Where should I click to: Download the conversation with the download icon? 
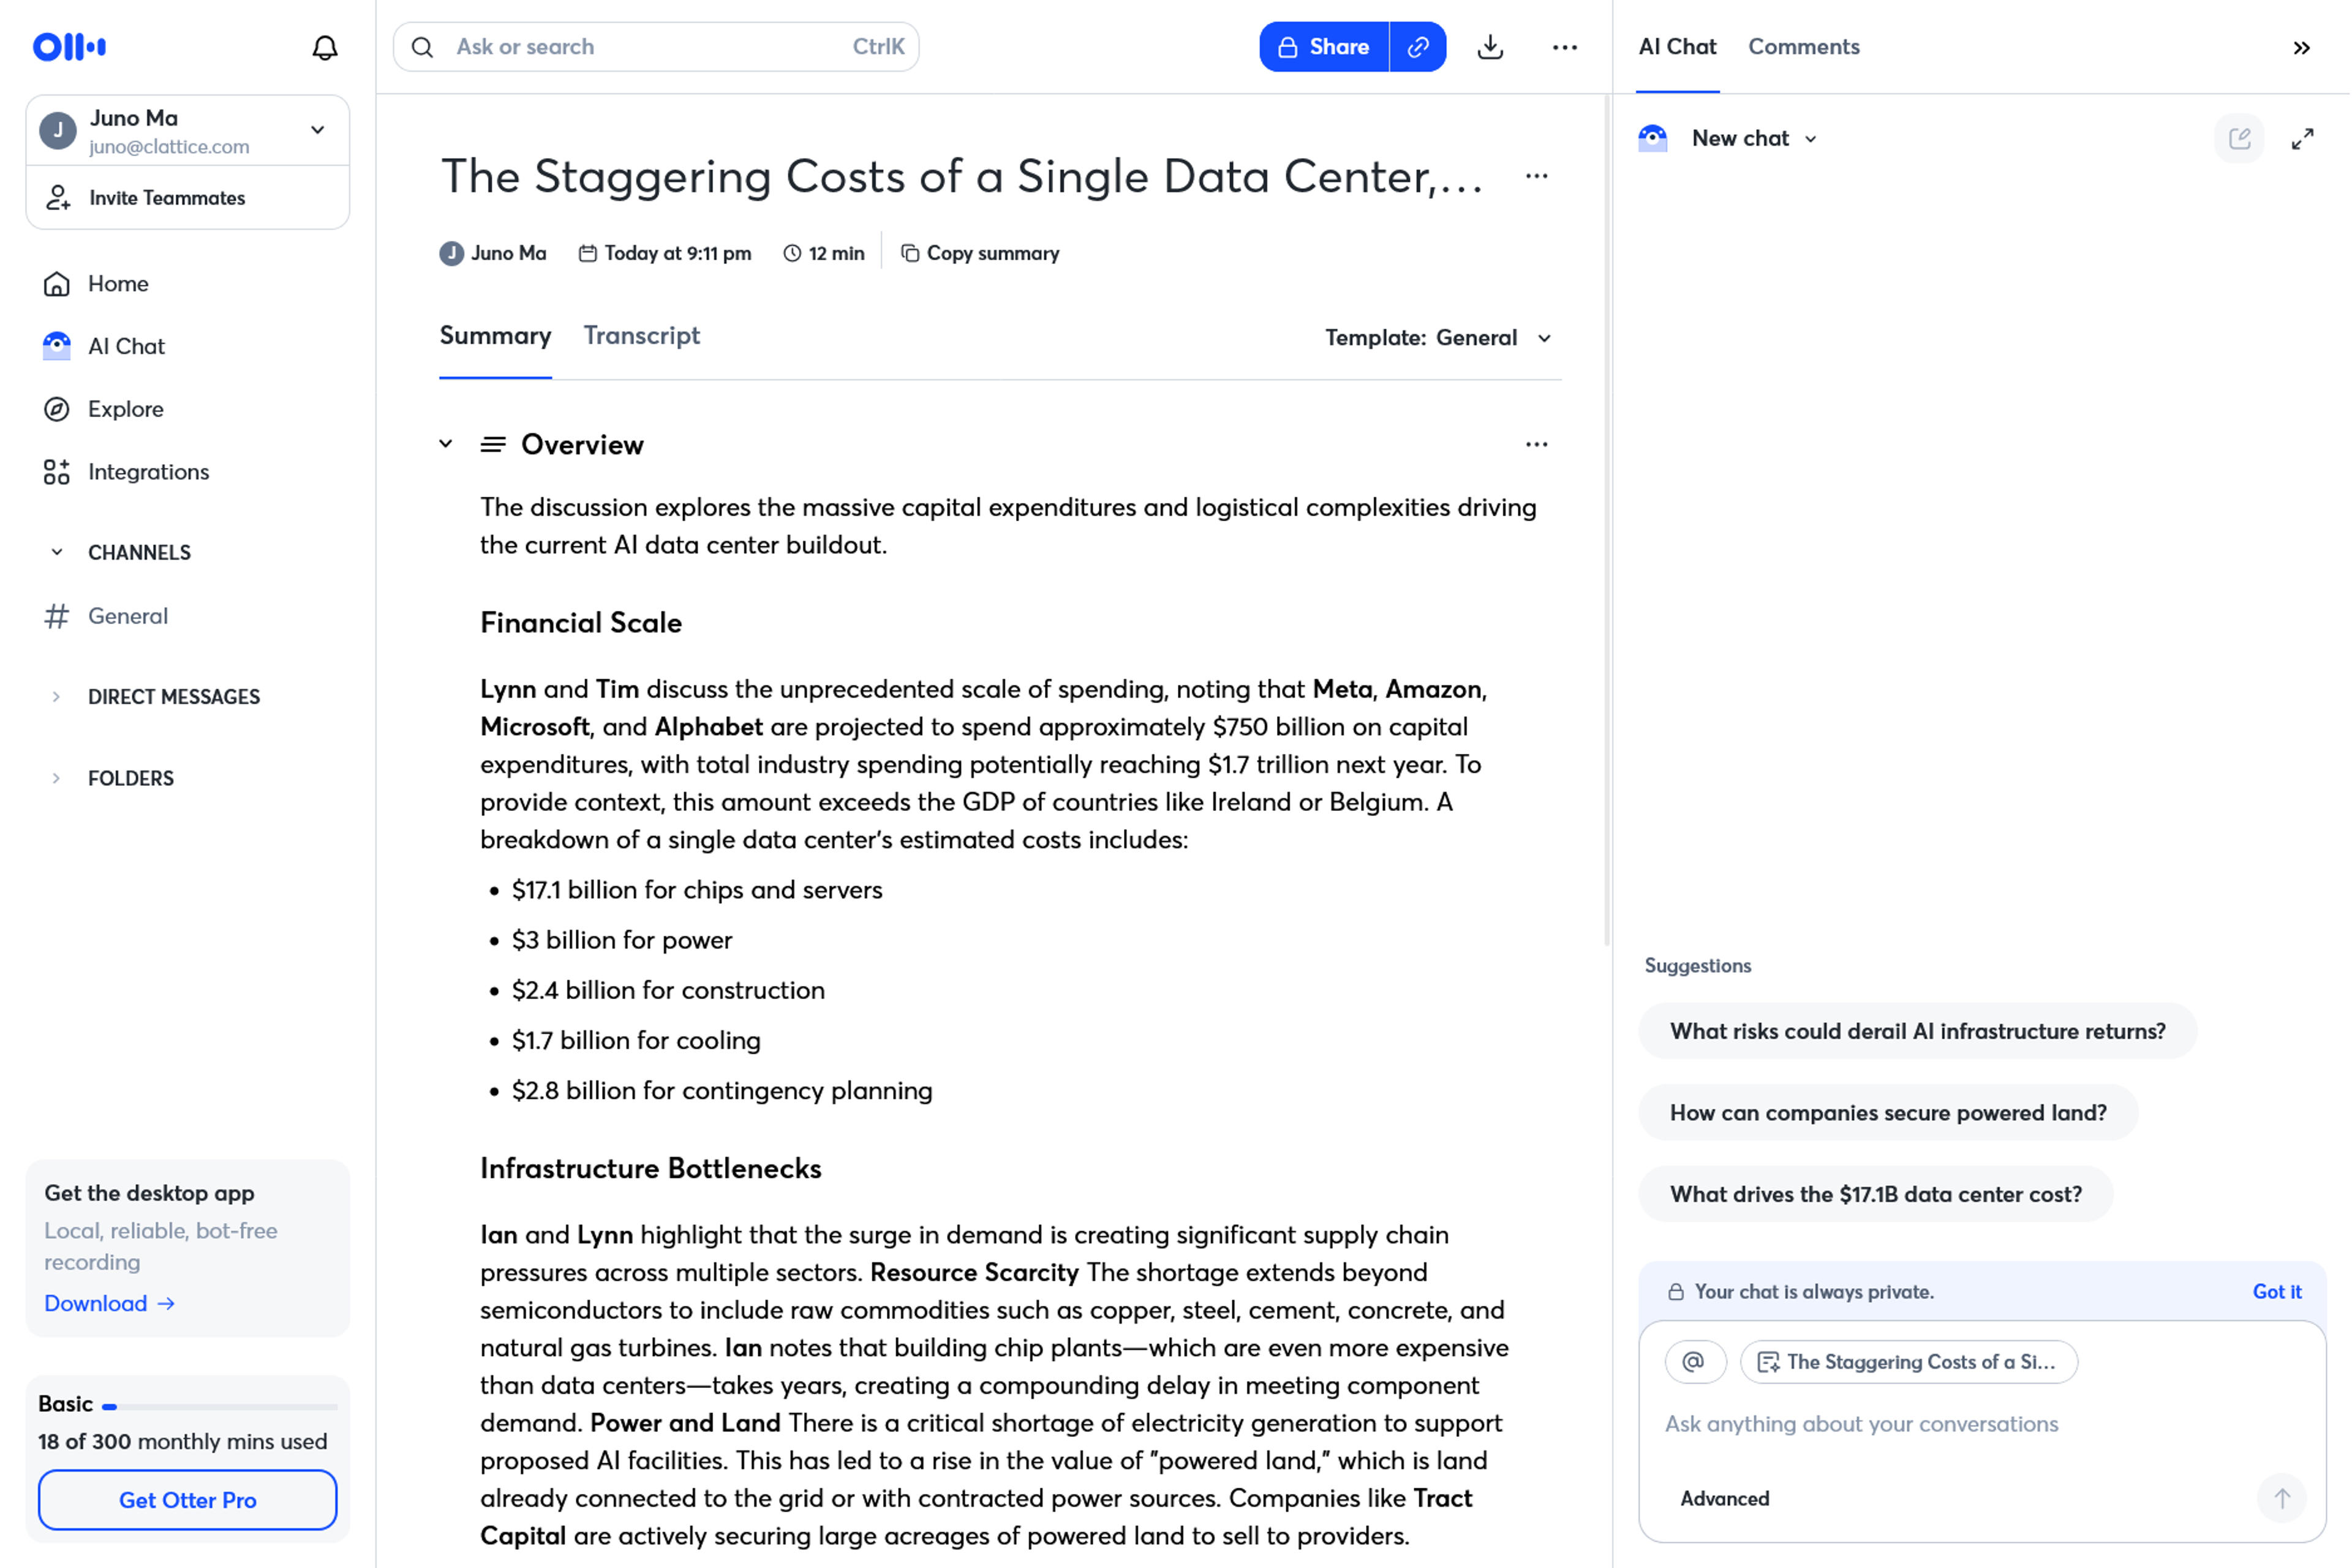pyautogui.click(x=1491, y=47)
